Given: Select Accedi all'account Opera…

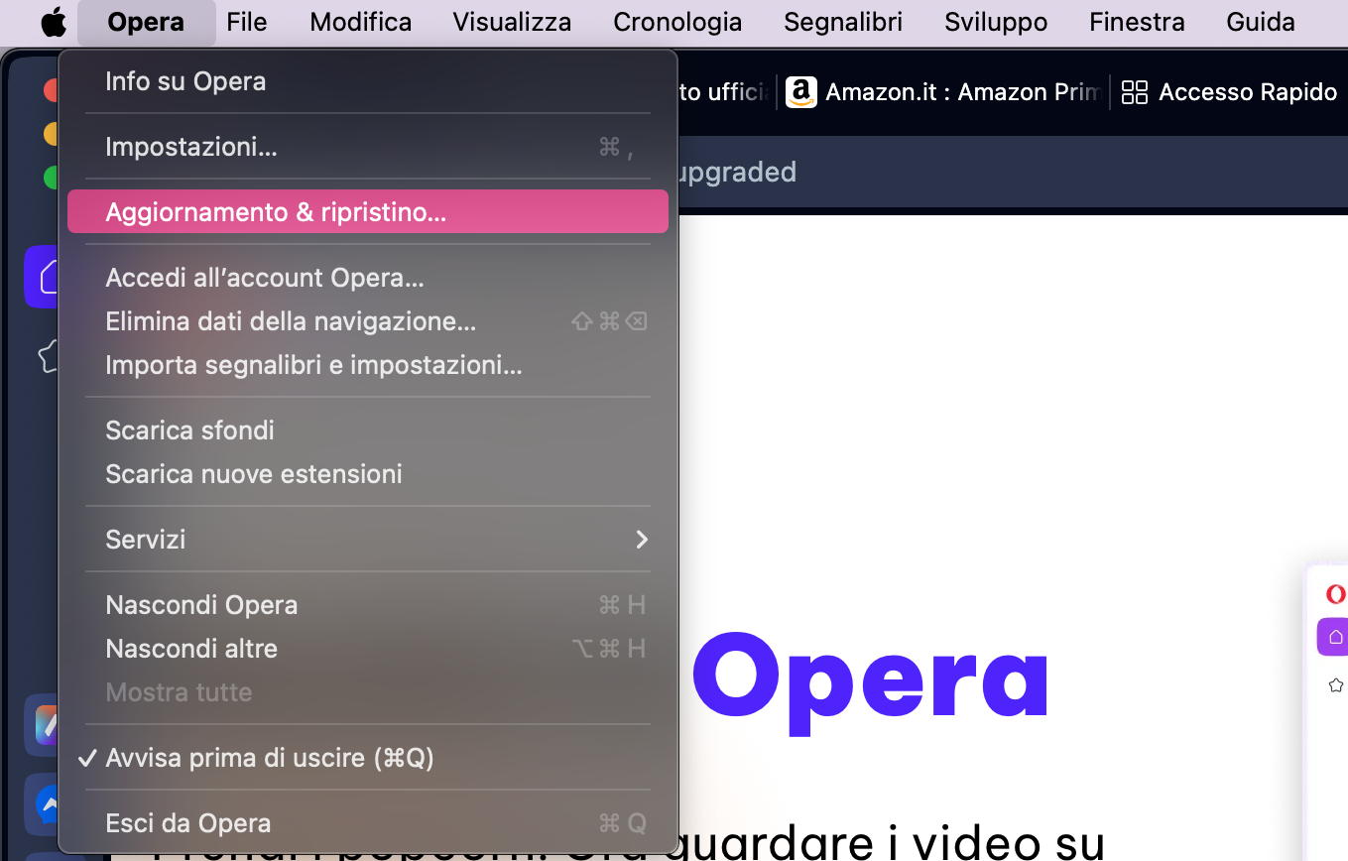Looking at the screenshot, I should click(x=368, y=278).
